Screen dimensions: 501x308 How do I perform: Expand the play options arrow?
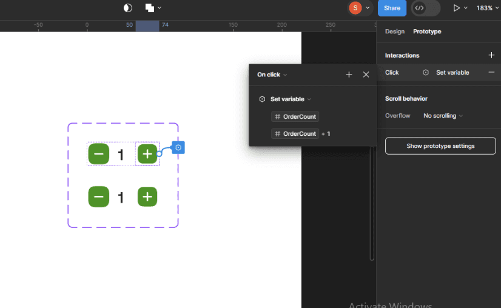[466, 8]
